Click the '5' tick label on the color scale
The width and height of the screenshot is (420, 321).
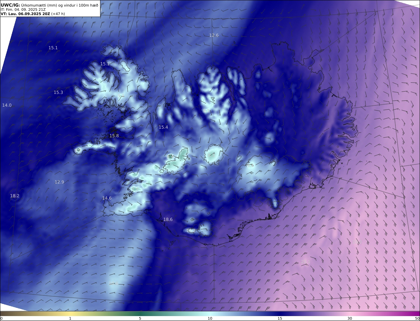coord(140,318)
